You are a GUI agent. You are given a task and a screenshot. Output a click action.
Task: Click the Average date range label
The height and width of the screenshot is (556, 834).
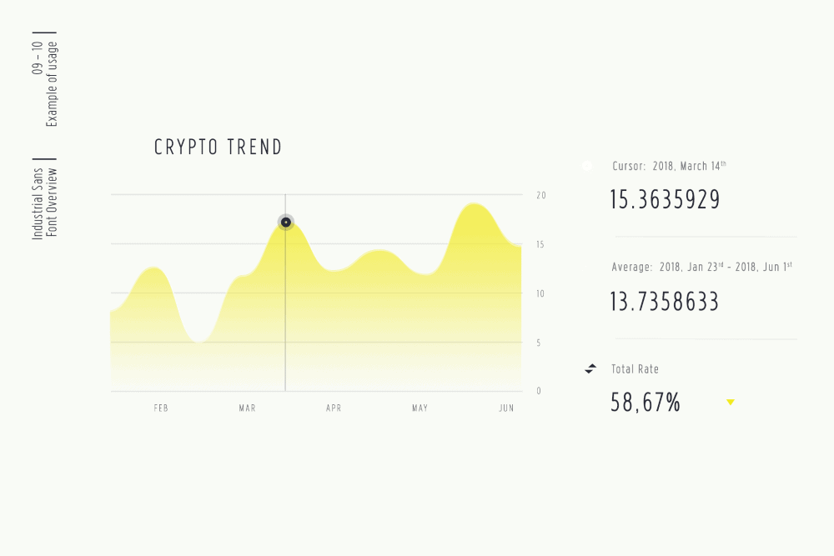coord(701,267)
